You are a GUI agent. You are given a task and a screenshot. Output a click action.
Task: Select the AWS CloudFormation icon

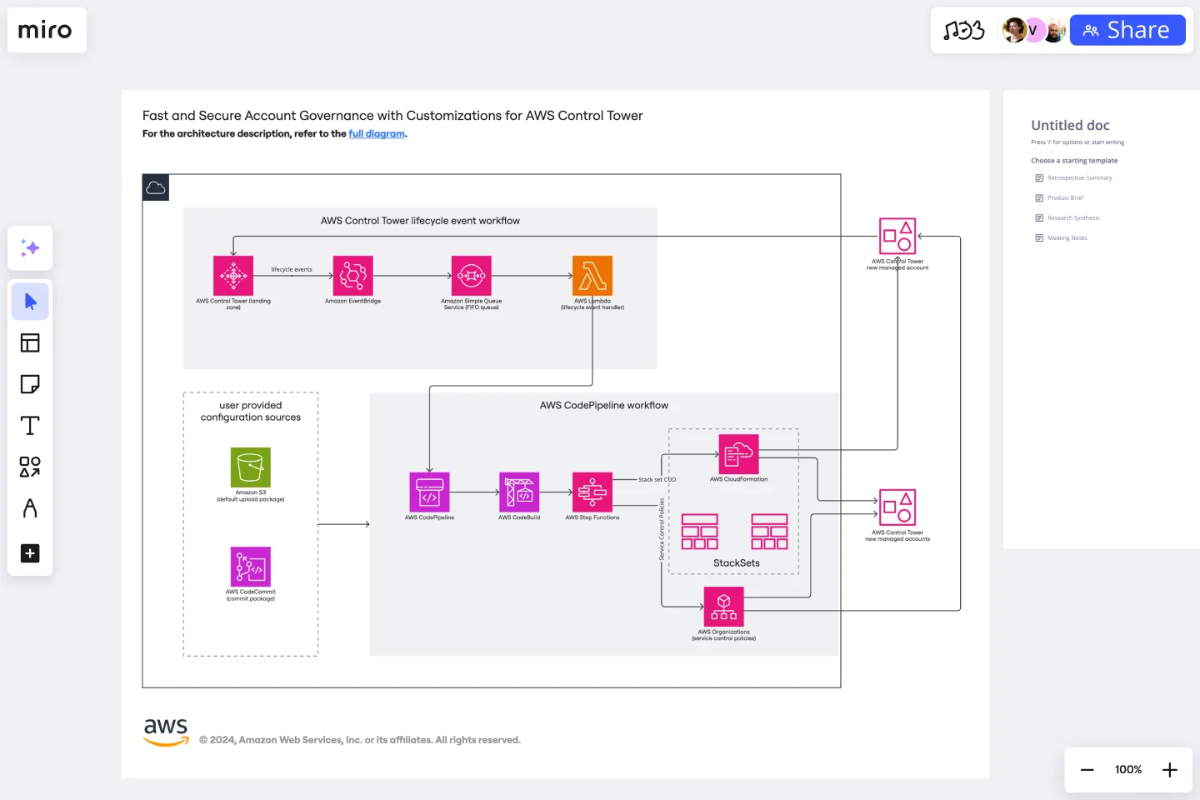coord(739,454)
